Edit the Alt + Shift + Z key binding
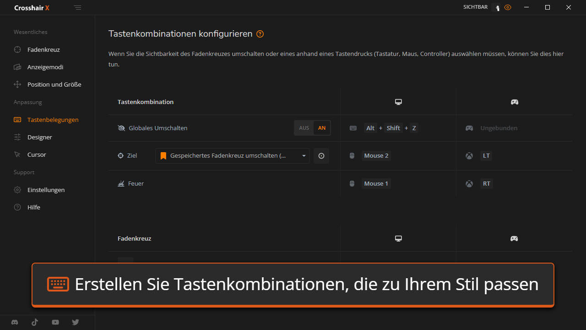Screen dimensions: 586x330 391,128
